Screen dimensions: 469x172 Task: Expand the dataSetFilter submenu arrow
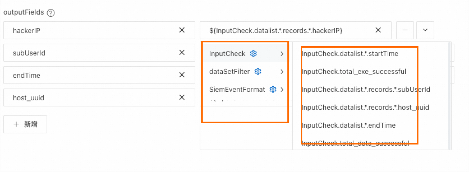[x=282, y=72]
